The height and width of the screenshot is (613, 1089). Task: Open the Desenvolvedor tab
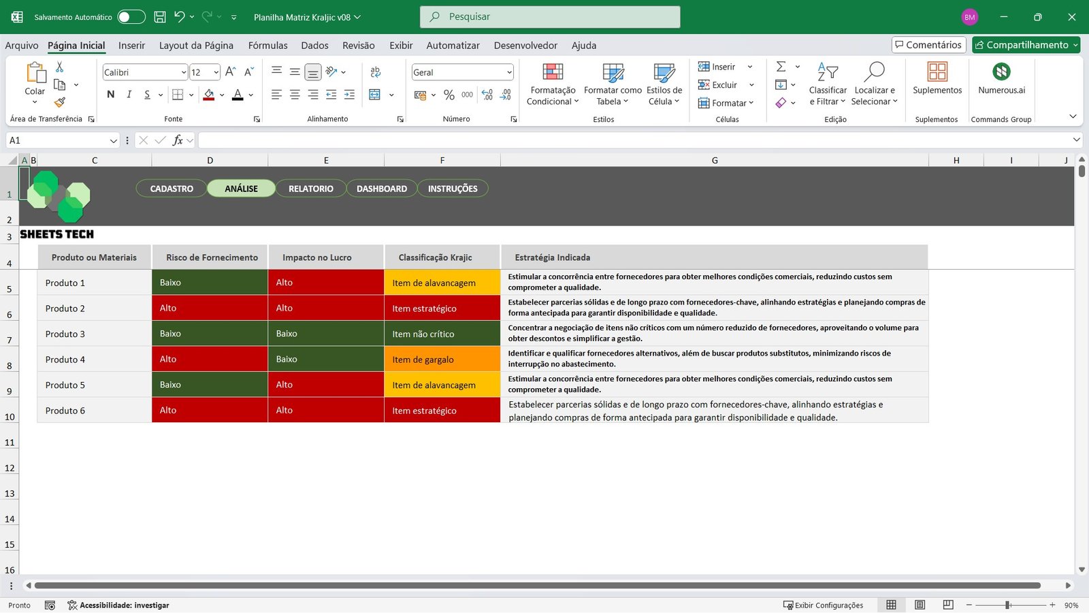click(525, 45)
